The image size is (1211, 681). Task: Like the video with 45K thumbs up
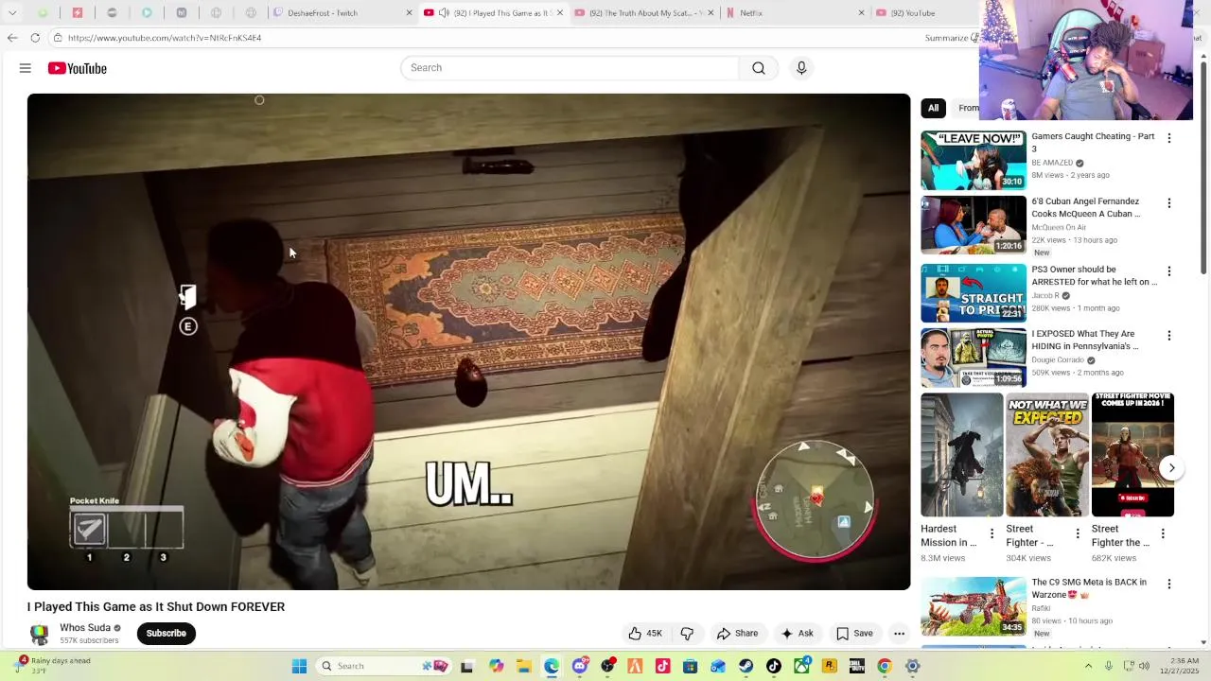[x=645, y=634]
